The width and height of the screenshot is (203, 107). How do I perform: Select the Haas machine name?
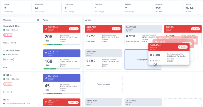(6, 99)
